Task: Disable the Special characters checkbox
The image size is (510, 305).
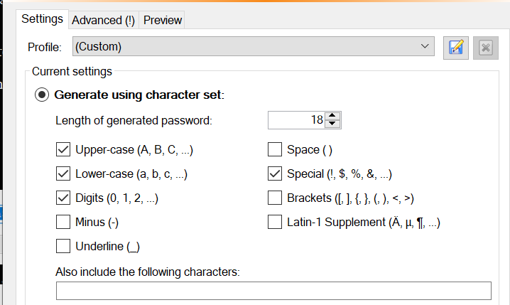Action: 275,173
